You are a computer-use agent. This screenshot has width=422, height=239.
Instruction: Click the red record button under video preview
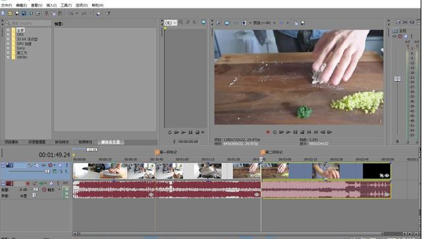pyautogui.click(x=268, y=132)
